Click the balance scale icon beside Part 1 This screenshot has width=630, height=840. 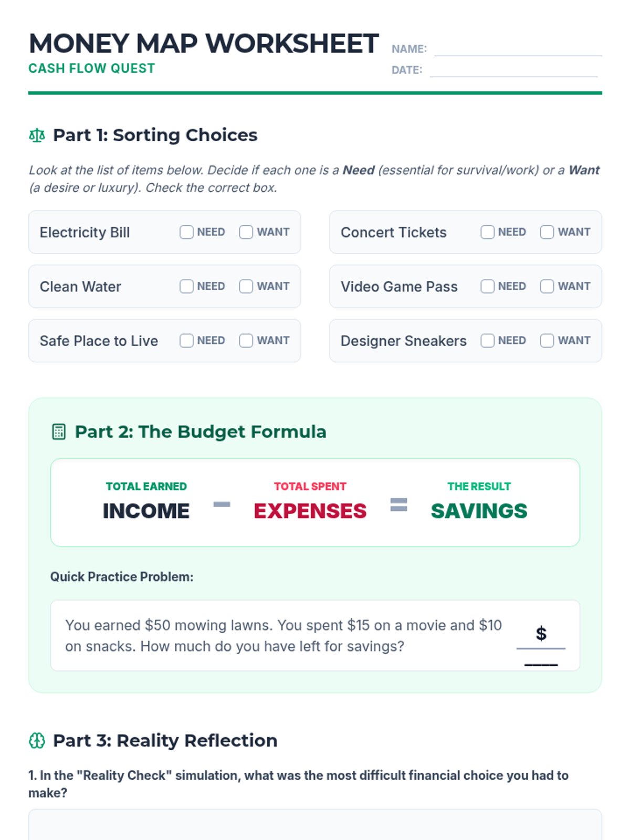tap(37, 135)
